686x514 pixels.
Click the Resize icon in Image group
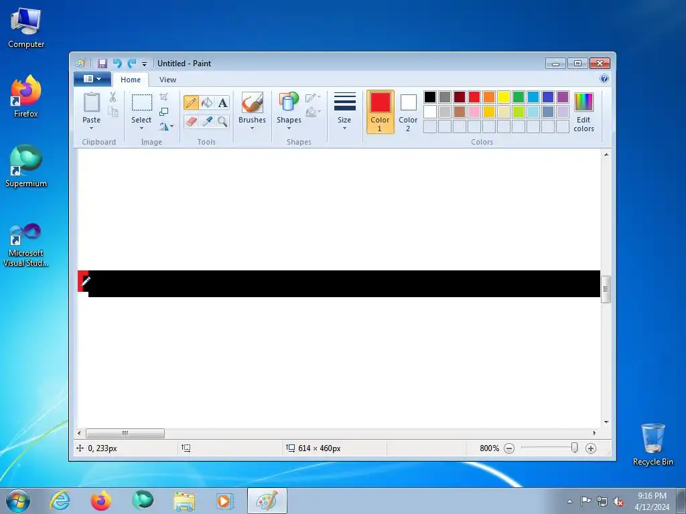[163, 112]
